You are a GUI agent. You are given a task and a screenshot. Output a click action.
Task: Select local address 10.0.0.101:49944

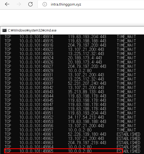click(x=36, y=96)
